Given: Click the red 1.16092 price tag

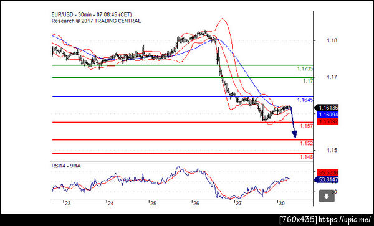Looking at the screenshot, I should coord(327,121).
